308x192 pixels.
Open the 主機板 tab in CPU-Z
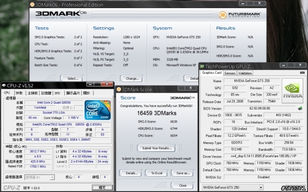click(33, 93)
